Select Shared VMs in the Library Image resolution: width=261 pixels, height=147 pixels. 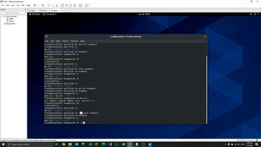(11, 24)
